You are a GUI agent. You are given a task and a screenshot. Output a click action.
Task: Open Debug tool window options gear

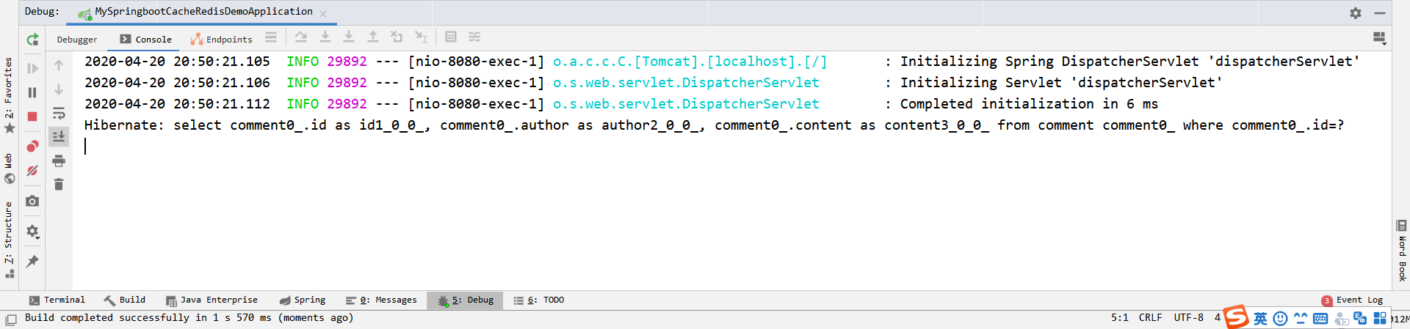click(x=1356, y=12)
